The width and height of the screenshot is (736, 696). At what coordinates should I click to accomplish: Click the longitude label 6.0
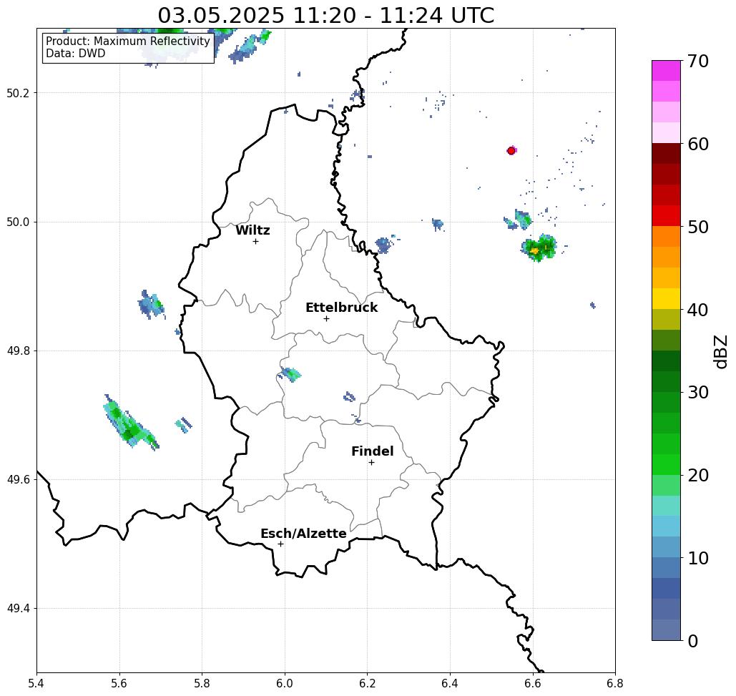(285, 683)
